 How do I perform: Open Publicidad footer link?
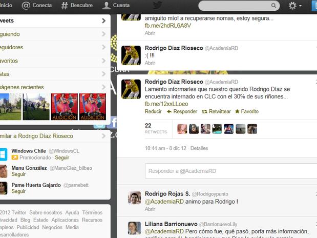tap(28, 227)
